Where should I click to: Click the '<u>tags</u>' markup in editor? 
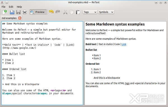pos(58,90)
